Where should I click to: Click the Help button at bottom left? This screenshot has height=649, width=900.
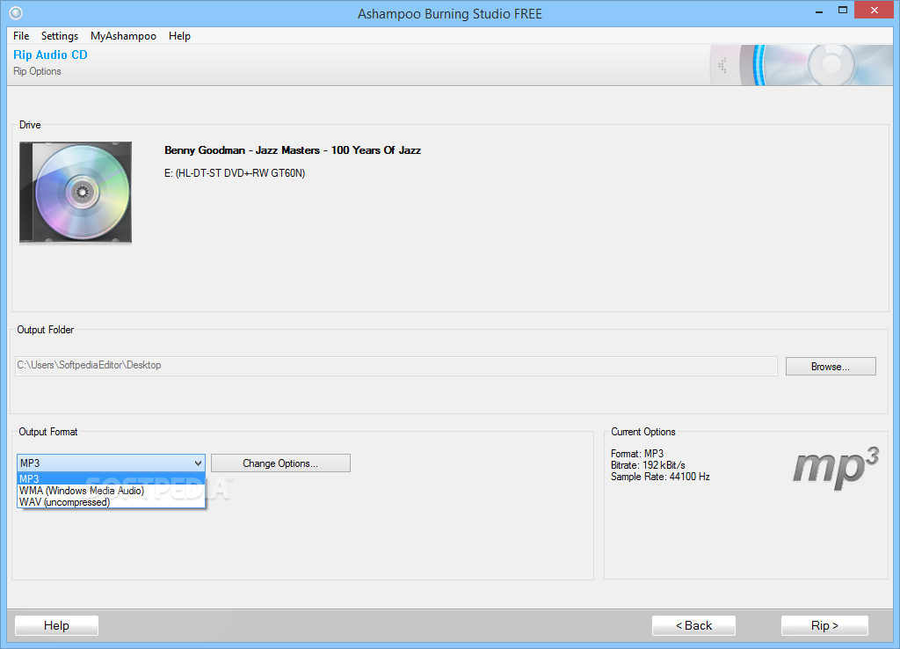tap(56, 625)
